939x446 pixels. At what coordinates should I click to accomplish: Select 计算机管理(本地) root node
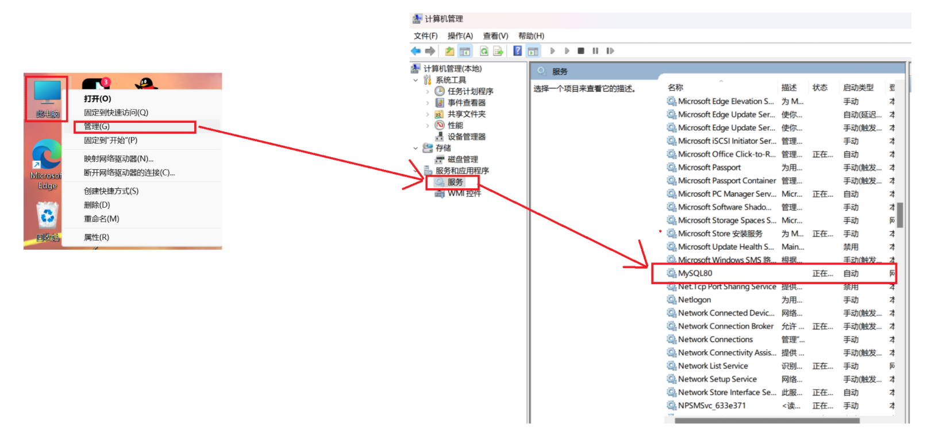point(452,69)
